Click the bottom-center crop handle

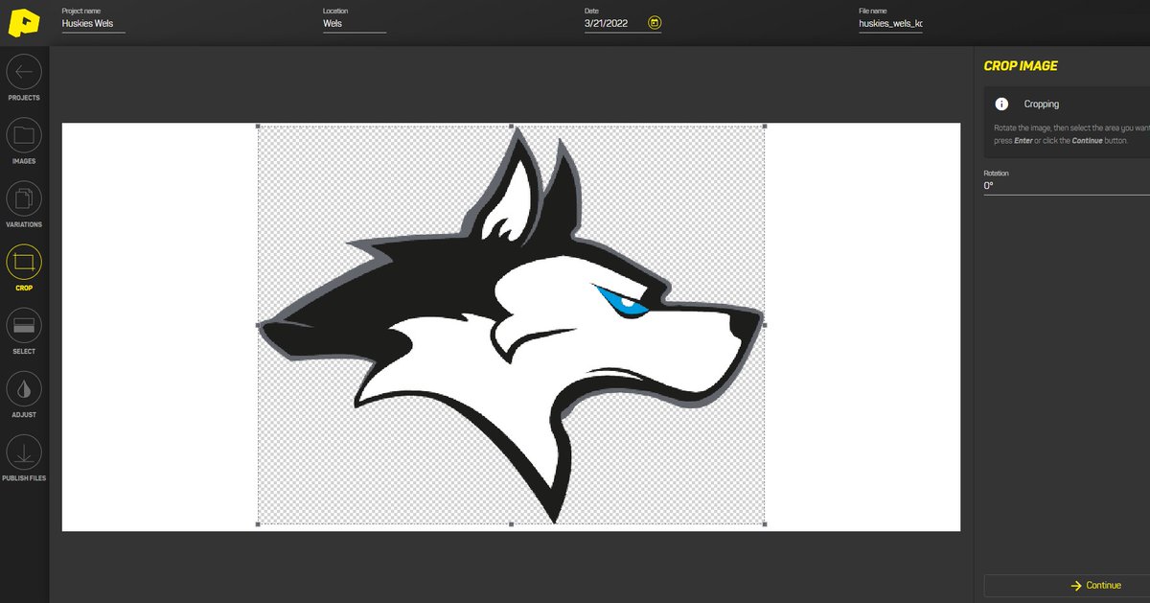tap(511, 524)
